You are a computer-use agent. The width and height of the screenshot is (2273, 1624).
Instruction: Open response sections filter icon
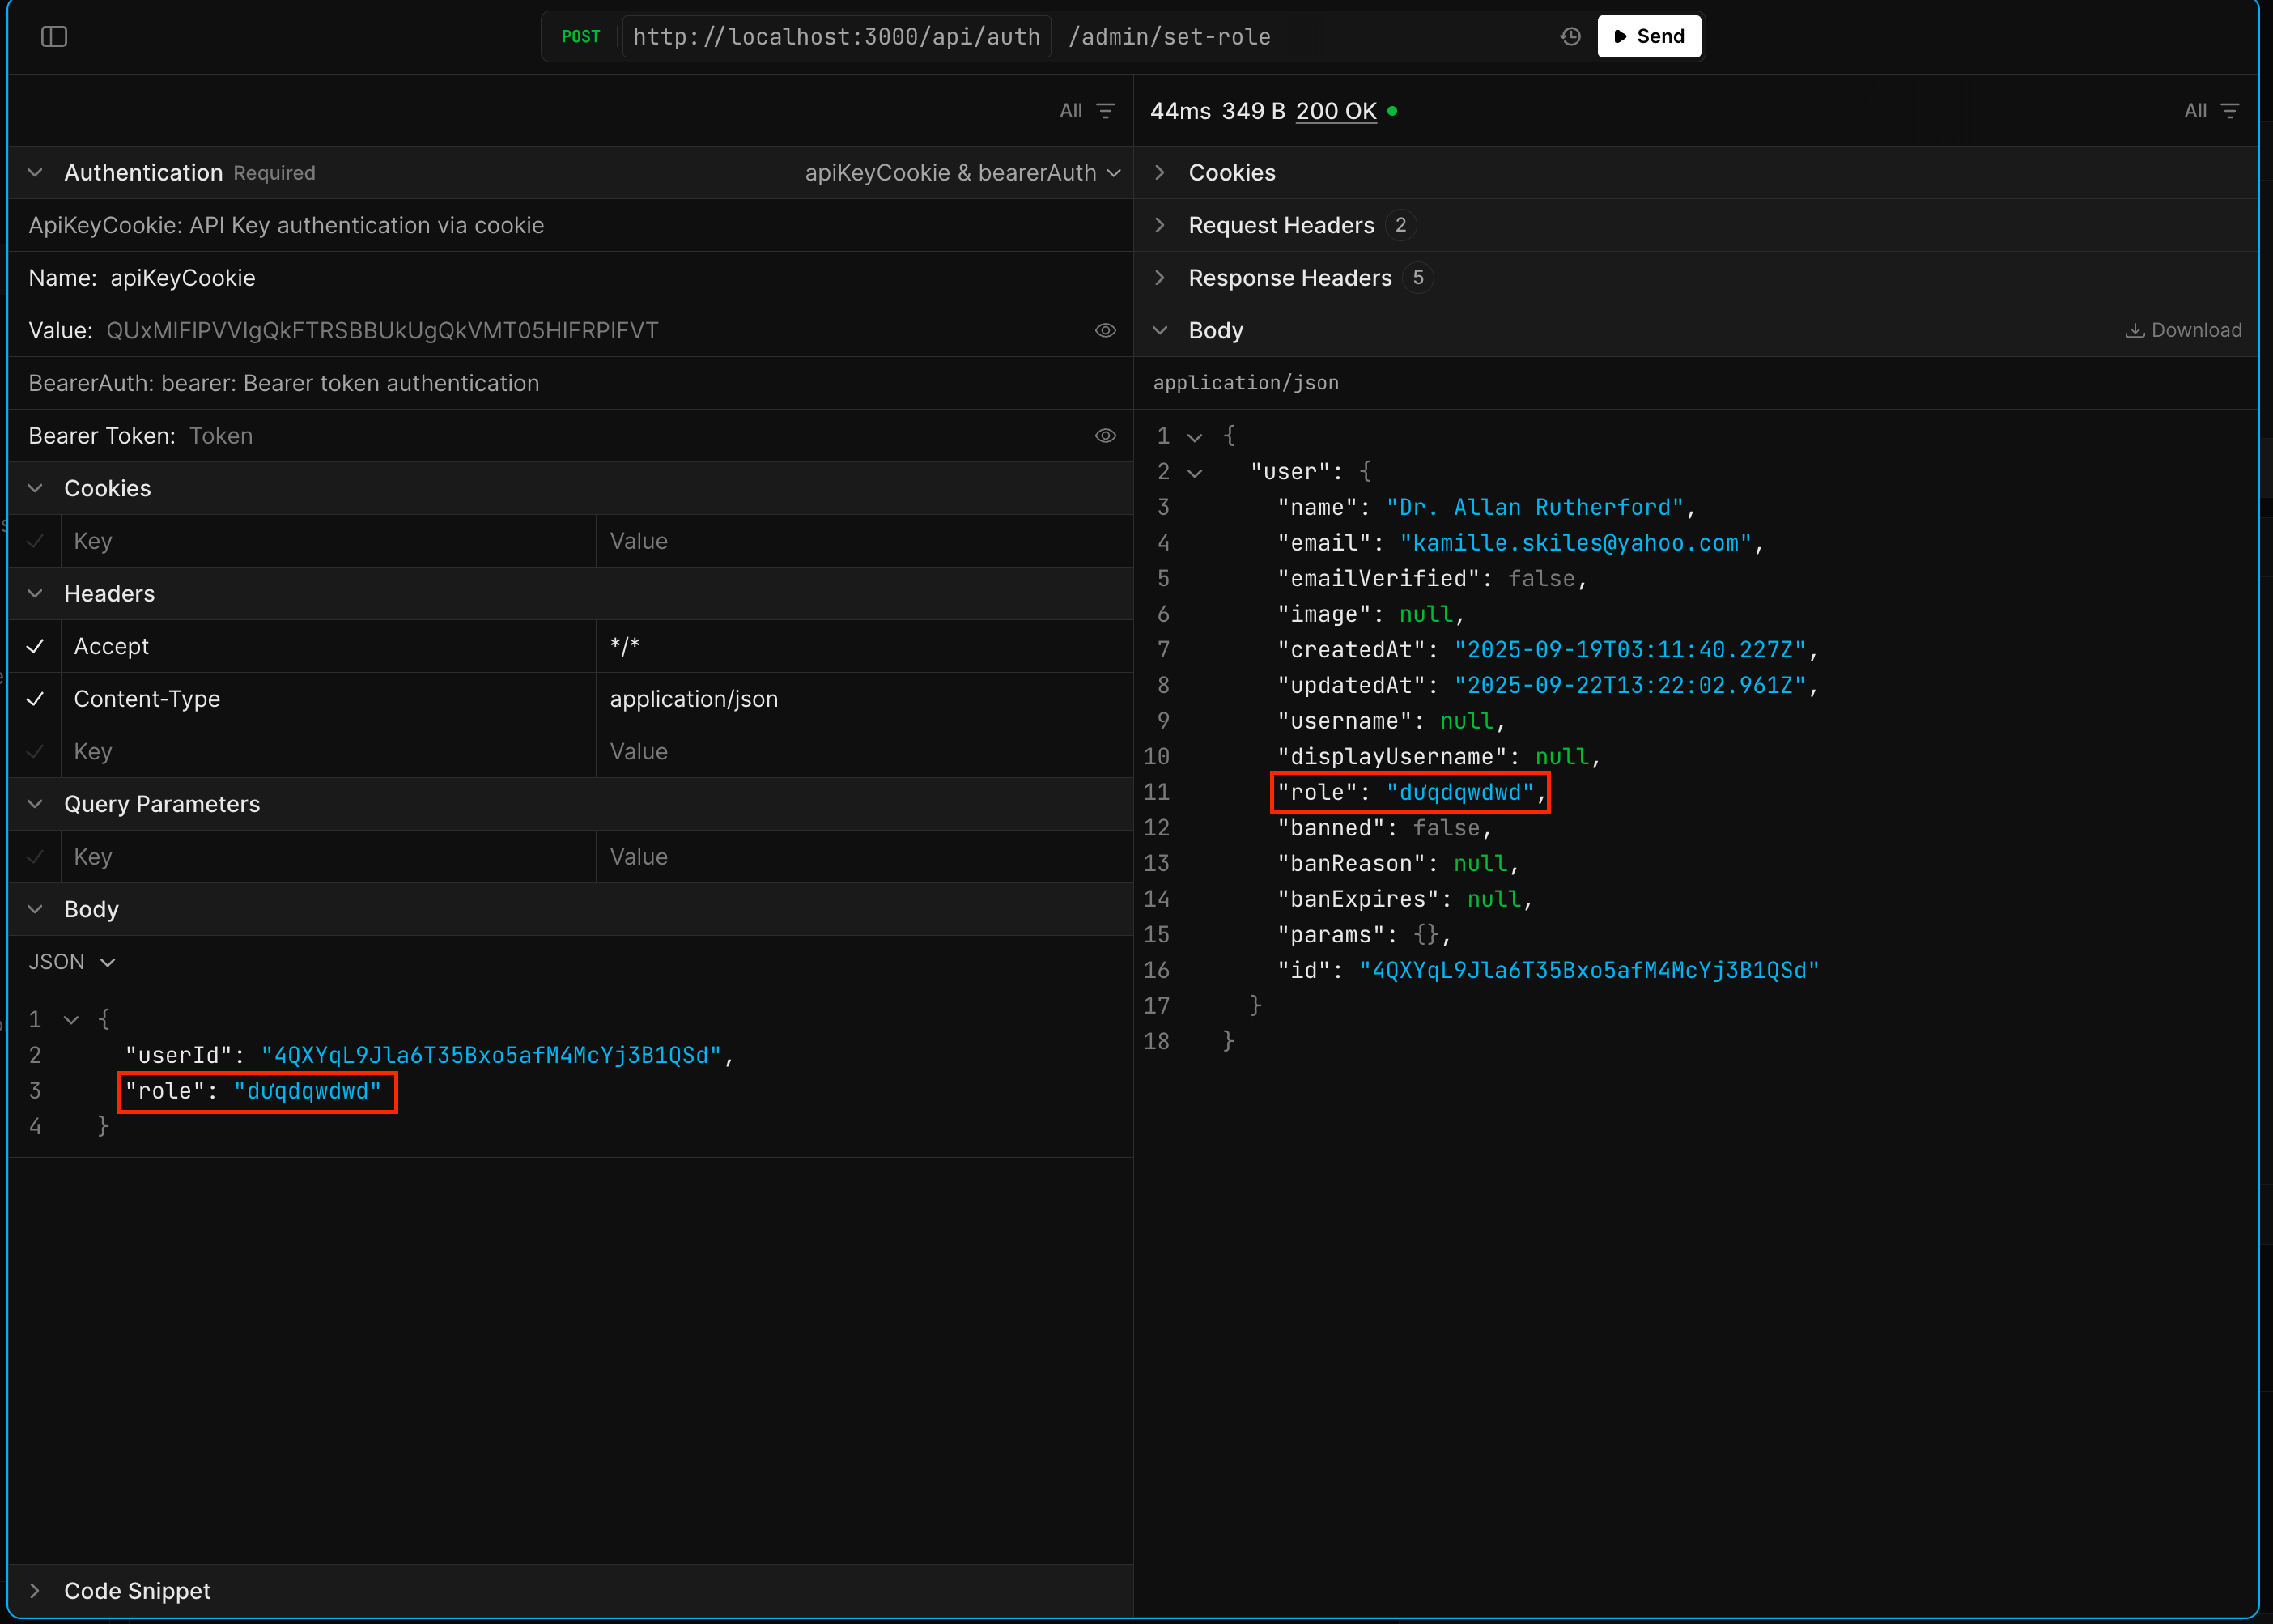(x=2229, y=111)
